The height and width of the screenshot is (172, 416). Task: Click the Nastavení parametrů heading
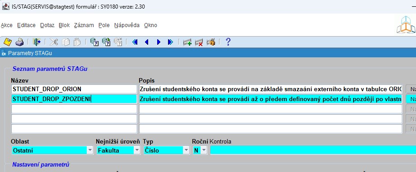coord(41,165)
